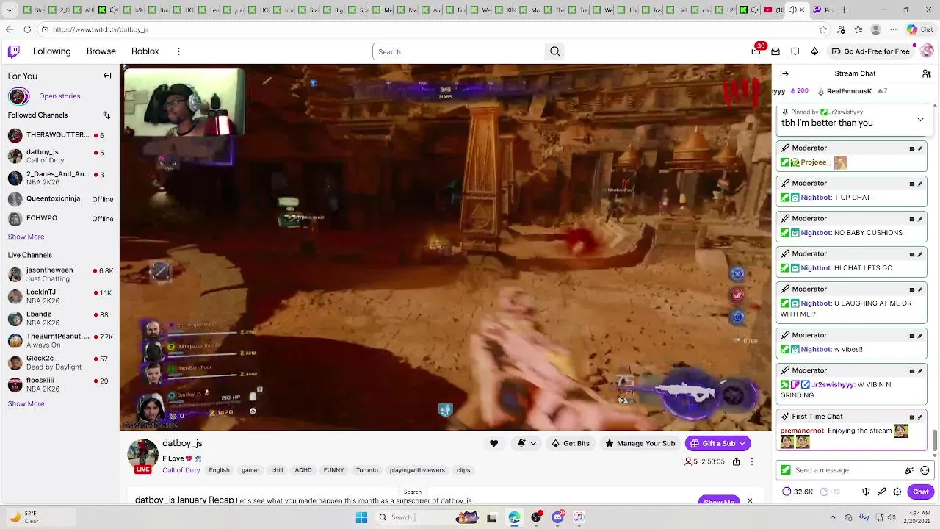
Task: Open Browse tab
Action: (101, 51)
